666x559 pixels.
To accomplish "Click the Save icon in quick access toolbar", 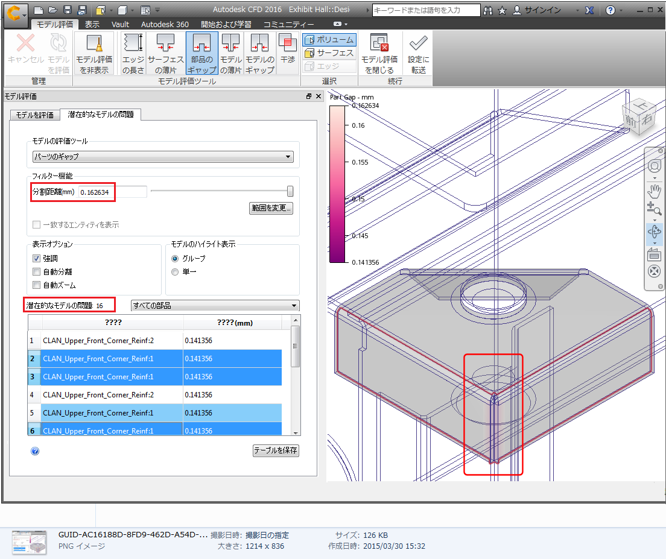I will click(67, 10).
